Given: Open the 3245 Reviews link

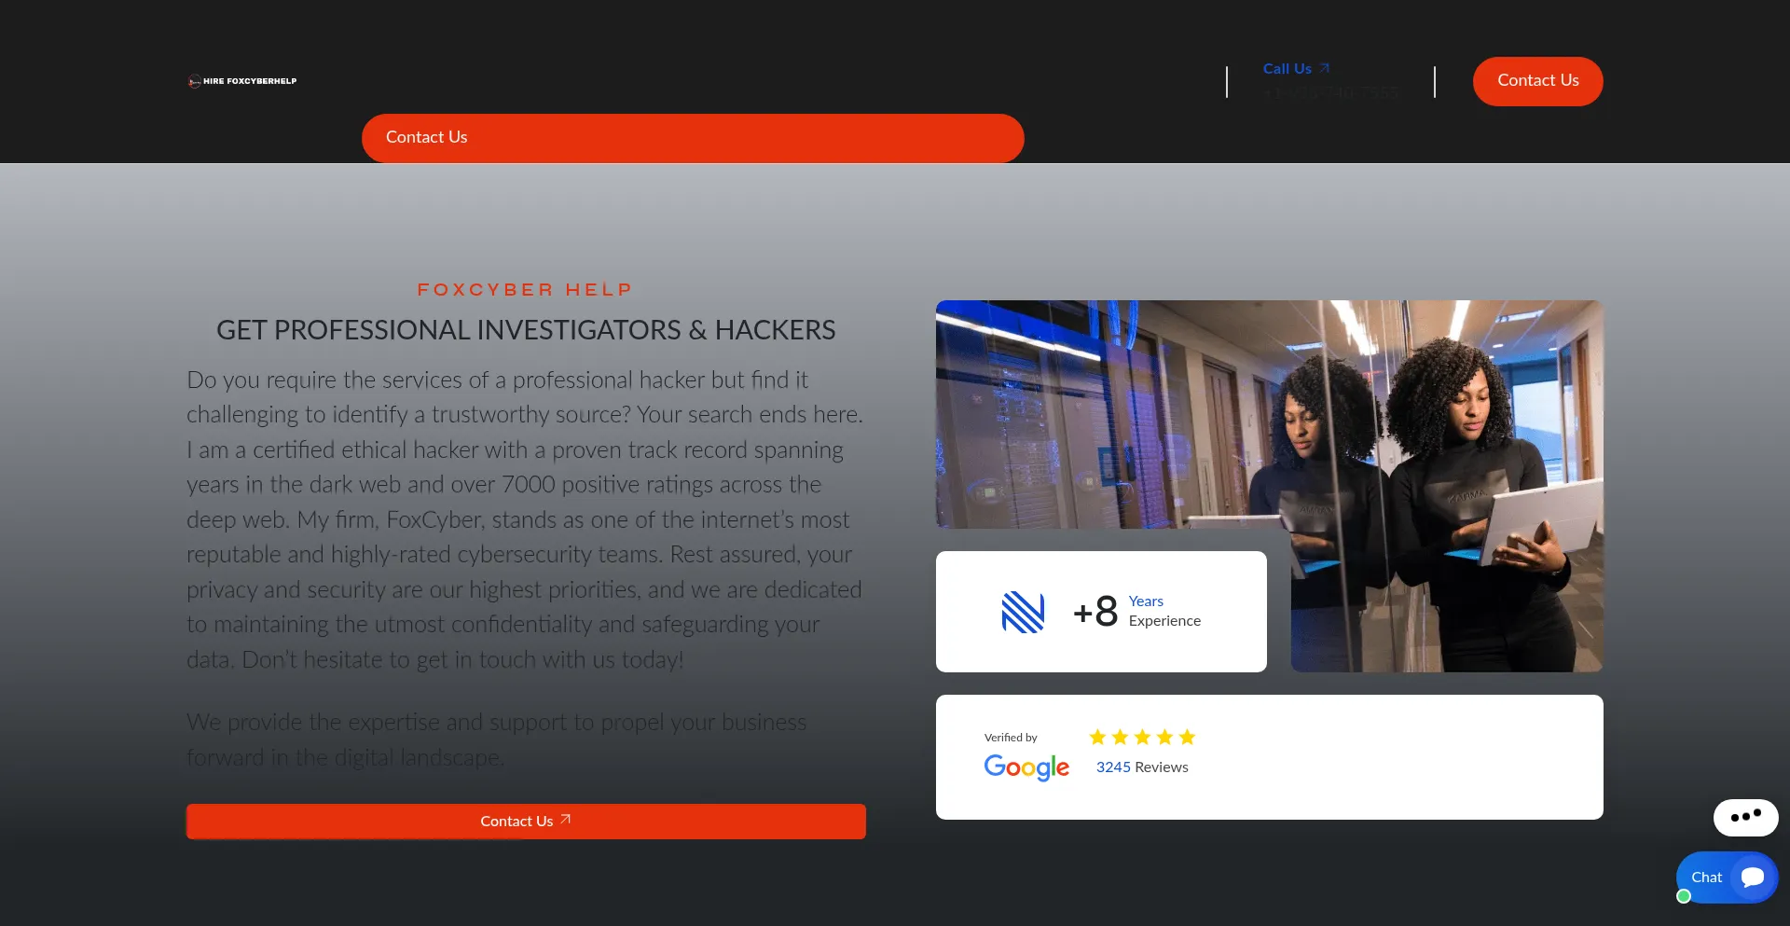Looking at the screenshot, I should pyautogui.click(x=1142, y=767).
